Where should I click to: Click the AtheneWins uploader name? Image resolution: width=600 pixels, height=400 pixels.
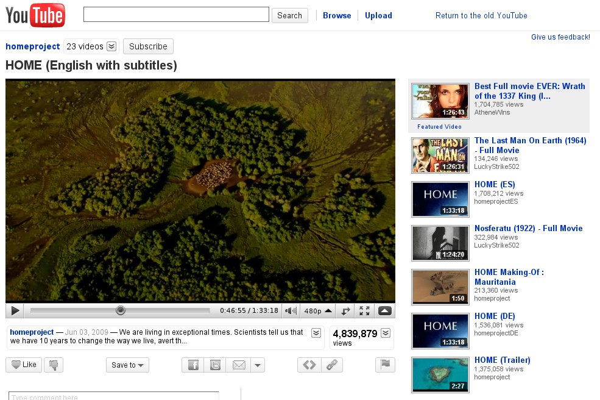(x=492, y=112)
